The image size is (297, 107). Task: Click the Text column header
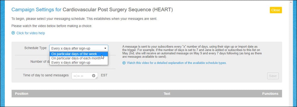[x=167, y=94]
